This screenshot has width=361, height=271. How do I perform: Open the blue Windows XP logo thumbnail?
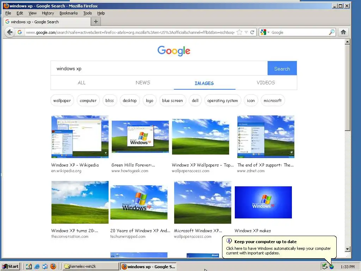tap(263, 202)
